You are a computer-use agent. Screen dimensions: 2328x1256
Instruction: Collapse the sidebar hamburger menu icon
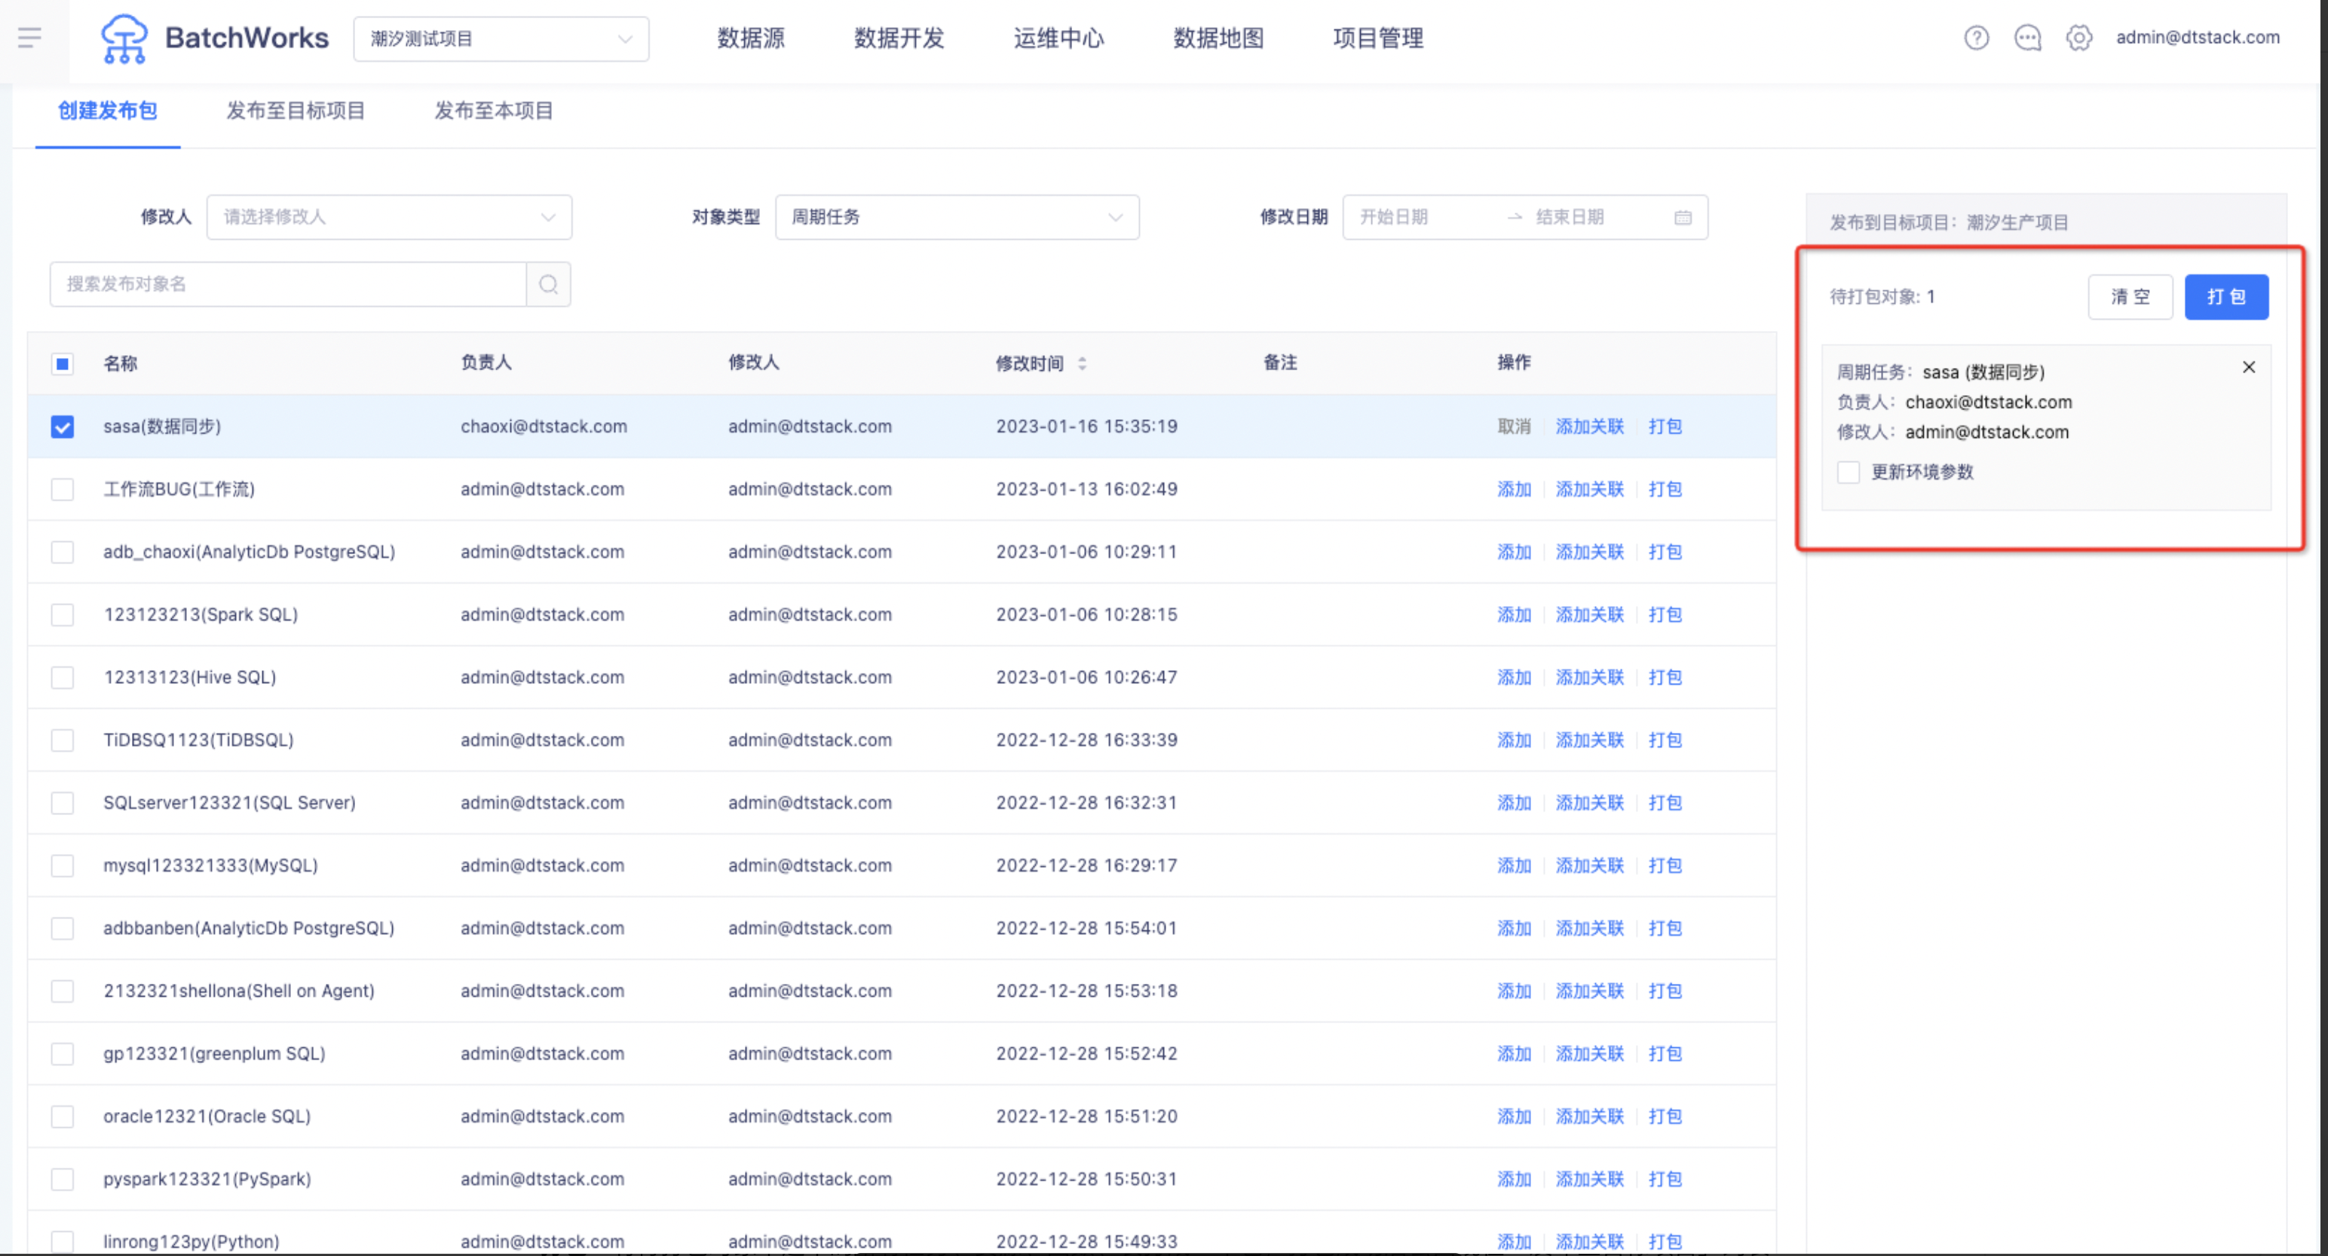(x=29, y=38)
